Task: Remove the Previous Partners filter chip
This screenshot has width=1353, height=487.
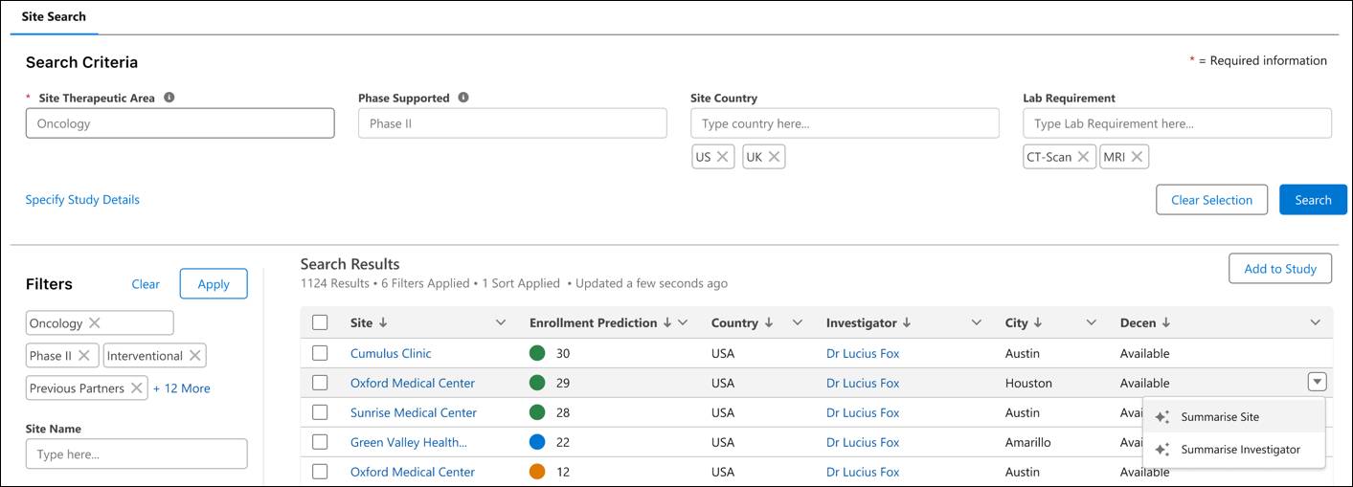Action: 136,388
